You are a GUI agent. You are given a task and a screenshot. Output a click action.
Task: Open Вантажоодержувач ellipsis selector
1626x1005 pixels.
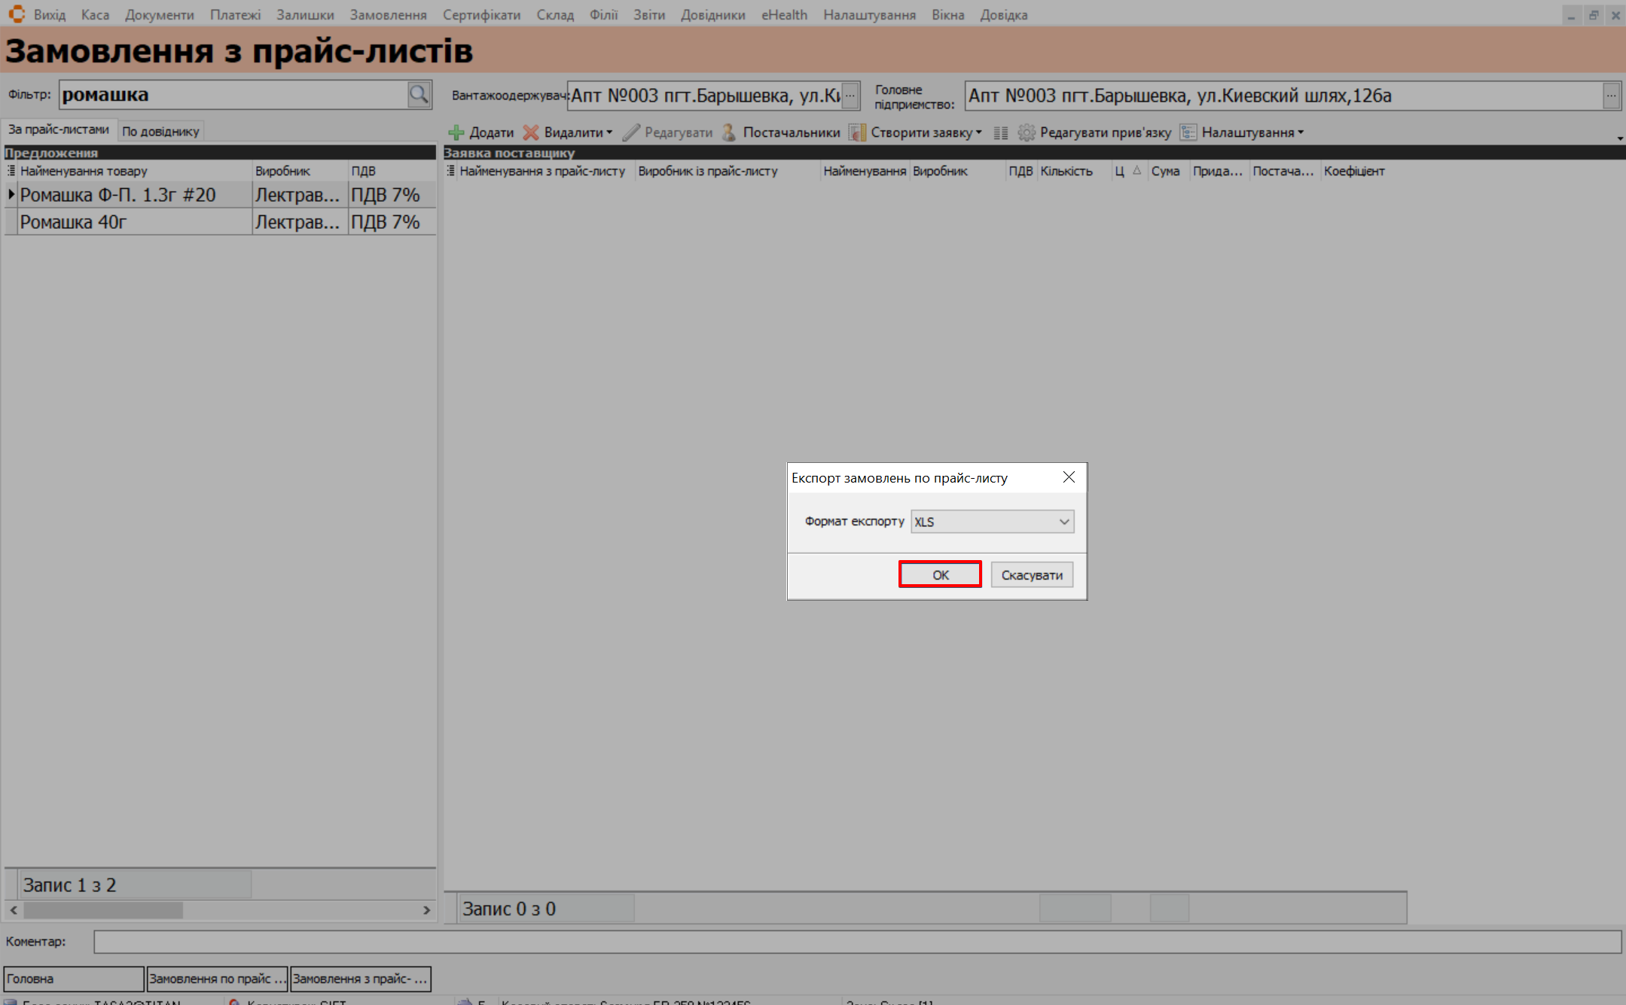[850, 96]
